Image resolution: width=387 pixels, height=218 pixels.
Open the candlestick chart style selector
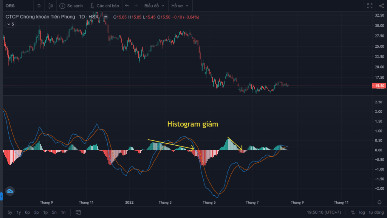51,6
